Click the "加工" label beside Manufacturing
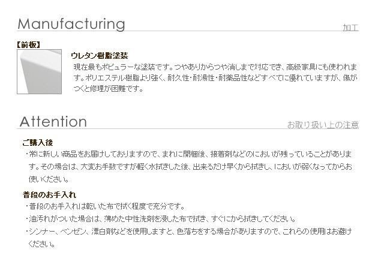The height and width of the screenshot is (255, 375). 350,28
